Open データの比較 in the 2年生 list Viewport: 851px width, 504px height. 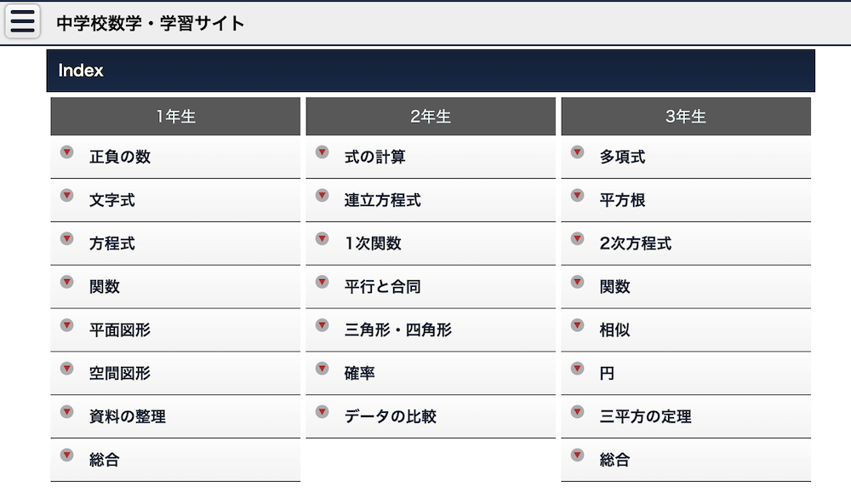click(431, 417)
